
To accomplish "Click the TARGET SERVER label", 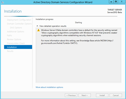I will pyautogui.click(x=115, y=10).
